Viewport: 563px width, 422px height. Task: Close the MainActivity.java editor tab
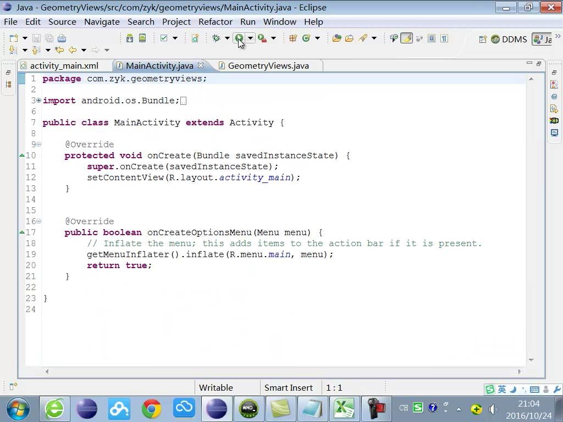point(201,65)
